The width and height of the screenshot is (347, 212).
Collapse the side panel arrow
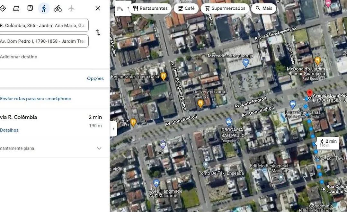[113, 128]
